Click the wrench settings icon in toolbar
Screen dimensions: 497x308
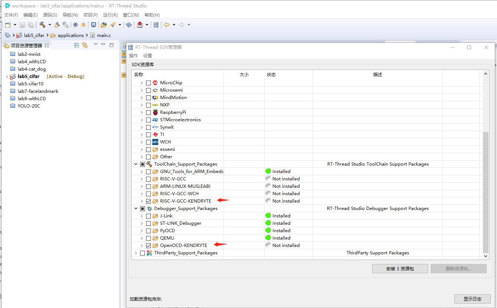click(65, 25)
